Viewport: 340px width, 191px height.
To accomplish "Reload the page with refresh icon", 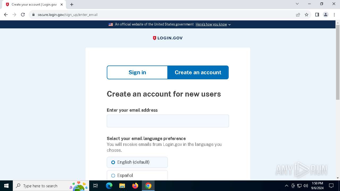I will [23, 15].
